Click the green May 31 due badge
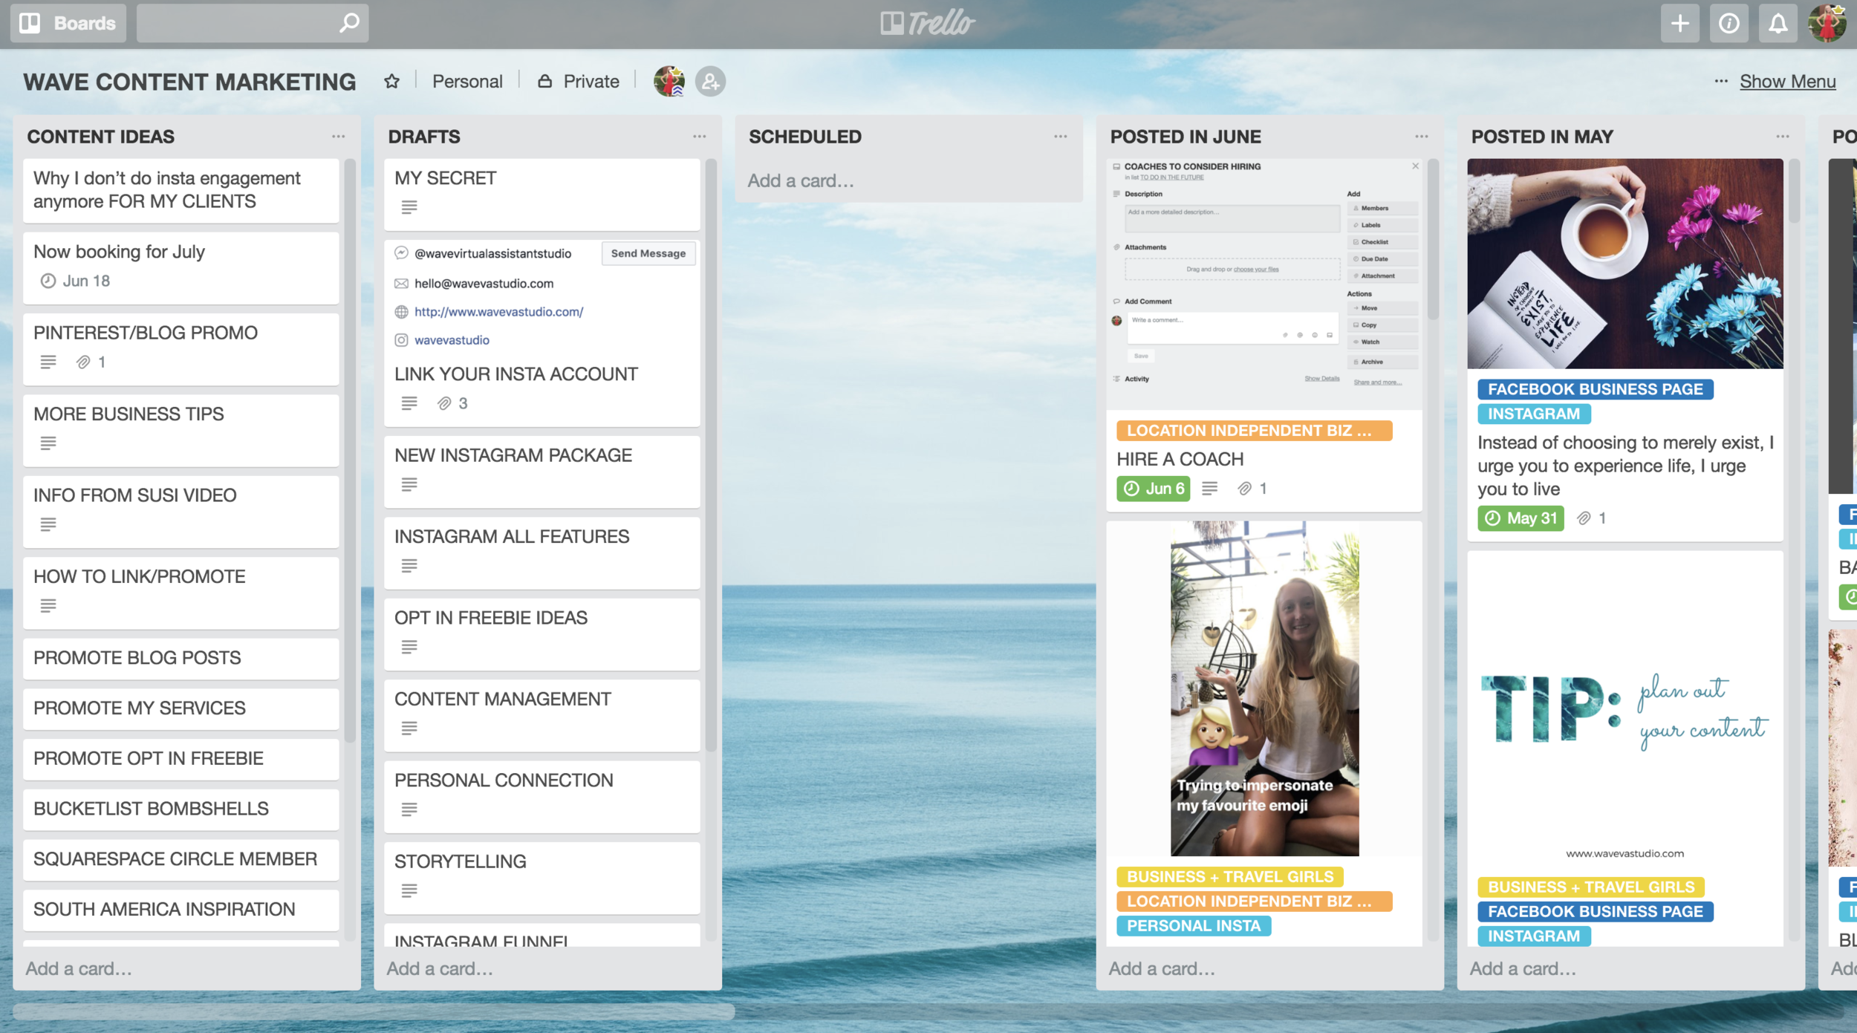1857x1033 pixels. 1520,518
